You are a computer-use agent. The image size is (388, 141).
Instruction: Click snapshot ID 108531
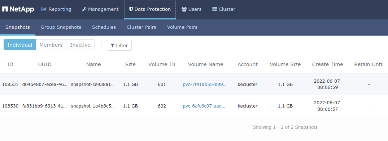[10, 84]
